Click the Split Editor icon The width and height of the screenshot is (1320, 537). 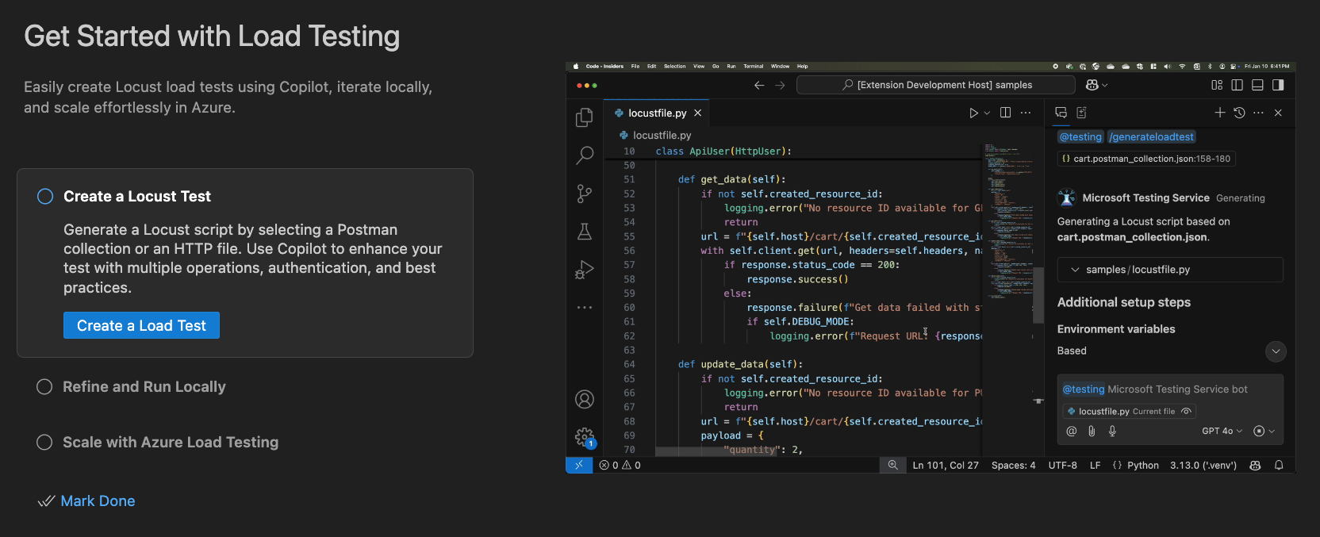(x=1005, y=113)
